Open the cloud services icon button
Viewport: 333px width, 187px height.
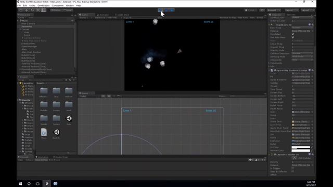coord(262,10)
